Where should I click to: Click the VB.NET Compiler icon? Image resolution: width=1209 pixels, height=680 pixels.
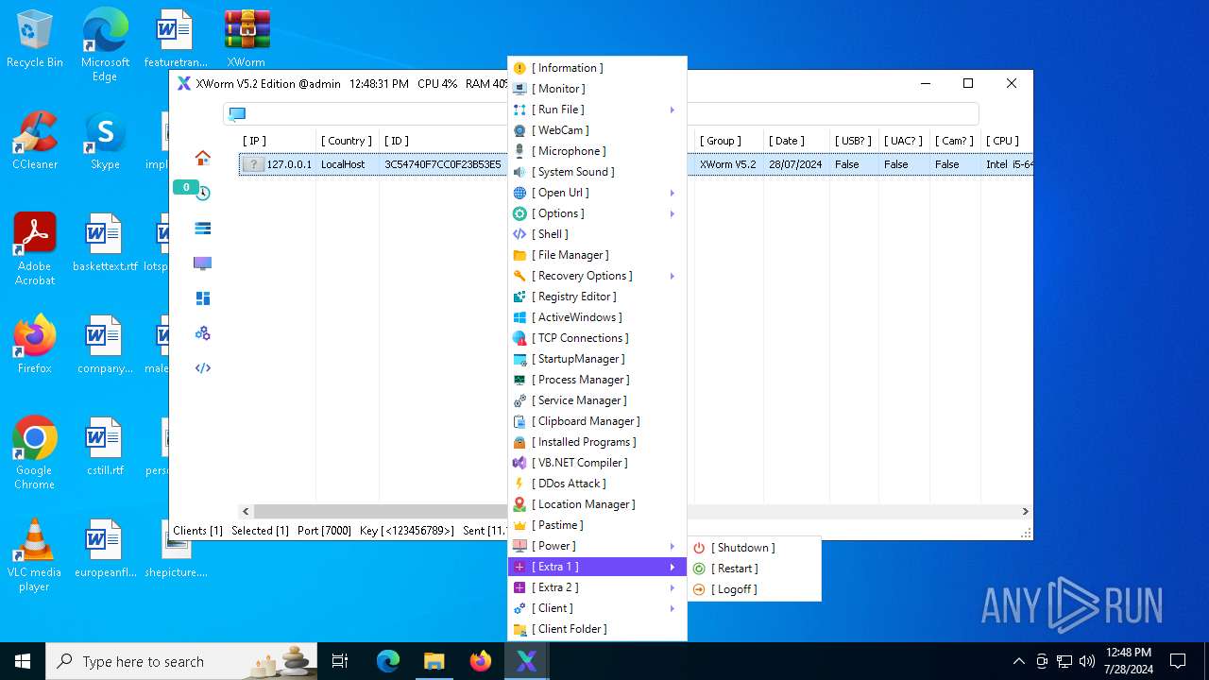[519, 463]
